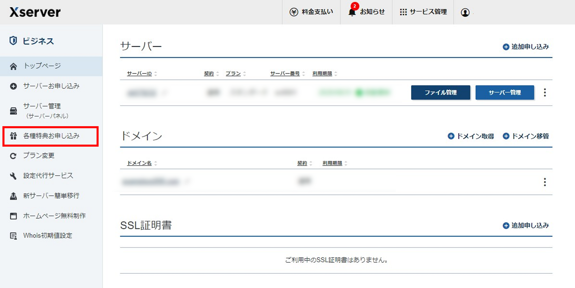Open the server row three-dot menu
Image resolution: width=575 pixels, height=288 pixels.
coord(545,92)
